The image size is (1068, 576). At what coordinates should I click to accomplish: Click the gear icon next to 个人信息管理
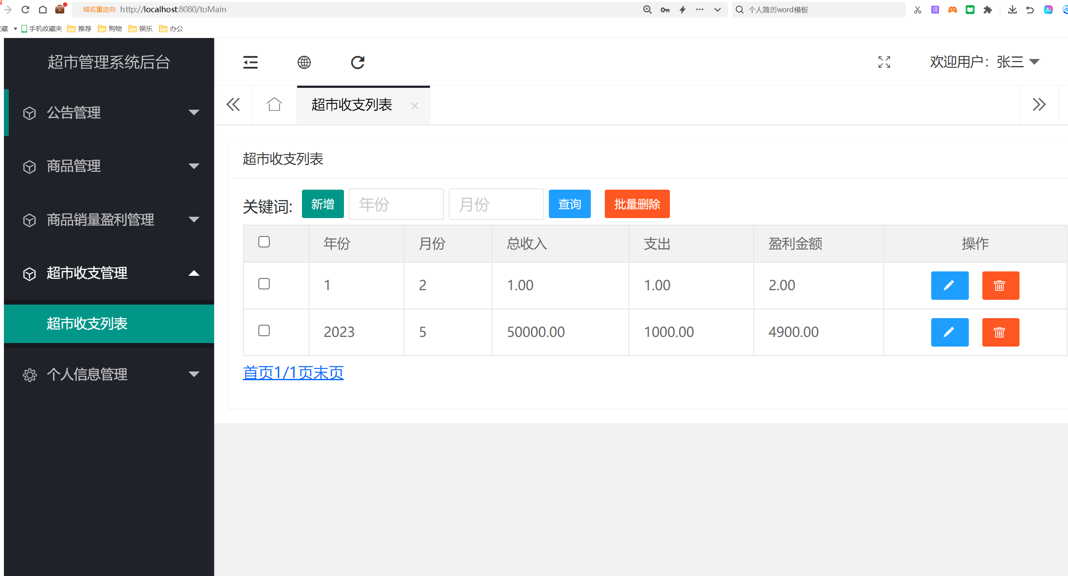point(29,375)
